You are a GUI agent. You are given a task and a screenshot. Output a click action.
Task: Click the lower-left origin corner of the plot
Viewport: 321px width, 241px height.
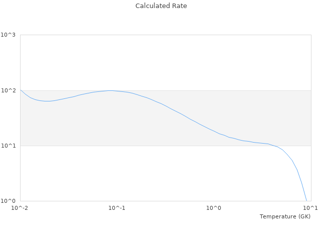click(x=20, y=201)
